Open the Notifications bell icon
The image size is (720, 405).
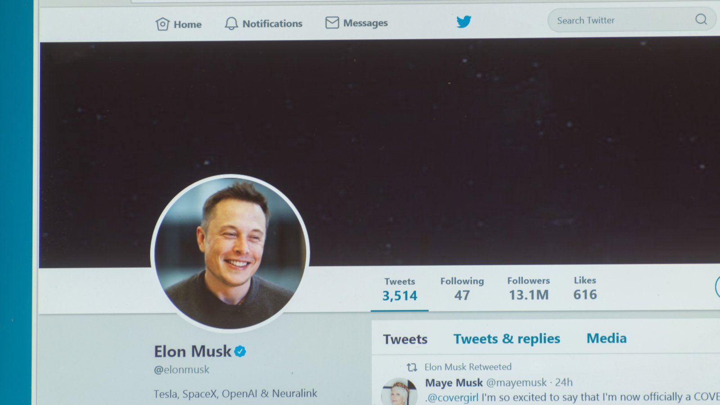pos(231,23)
